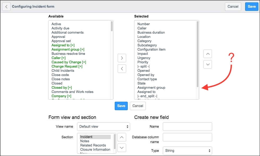Image resolution: width=260 pixels, height=156 pixels.
Task: Move a selected field down in the list
Action: [x=207, y=64]
